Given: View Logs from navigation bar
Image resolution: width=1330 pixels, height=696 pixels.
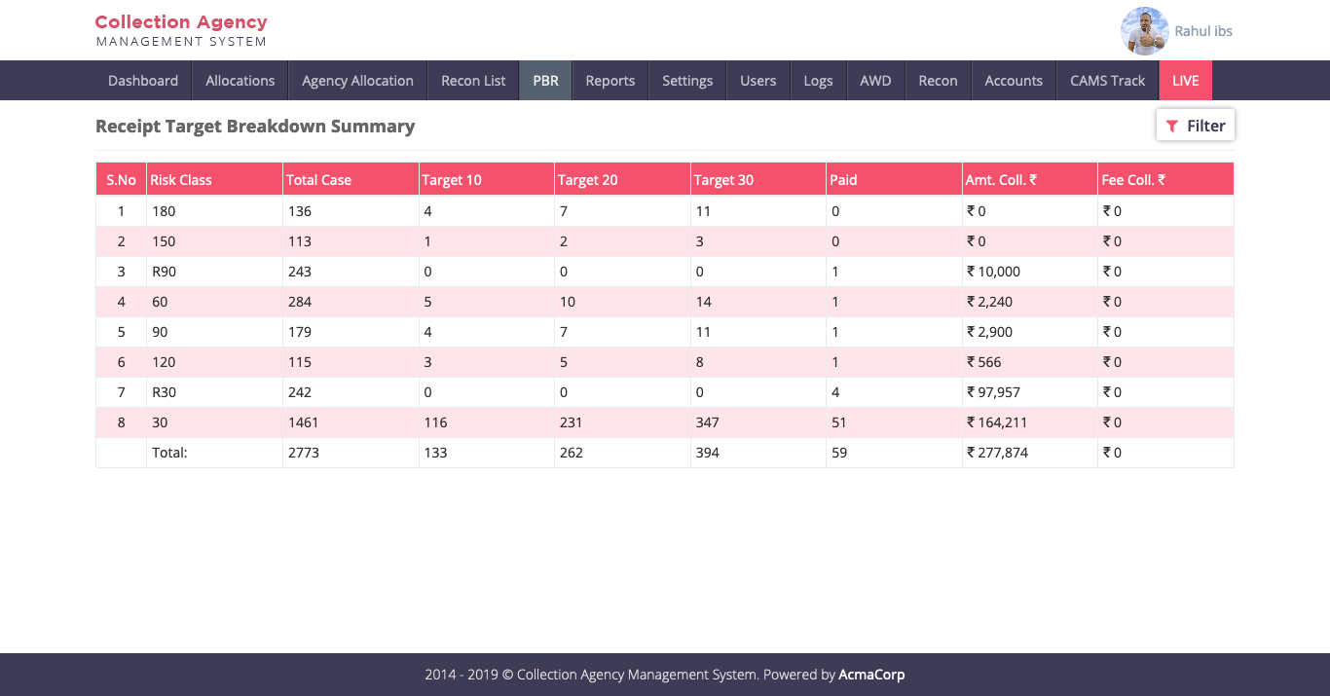Looking at the screenshot, I should (818, 81).
